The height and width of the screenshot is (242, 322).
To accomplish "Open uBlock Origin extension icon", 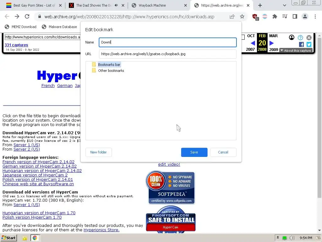I will [255, 17].
